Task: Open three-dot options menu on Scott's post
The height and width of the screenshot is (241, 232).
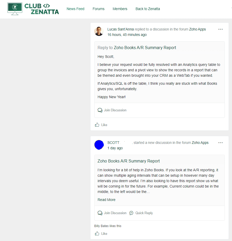Action: coord(220,143)
